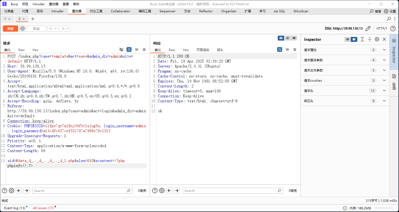Expand all Inspector sections icon

(362, 39)
